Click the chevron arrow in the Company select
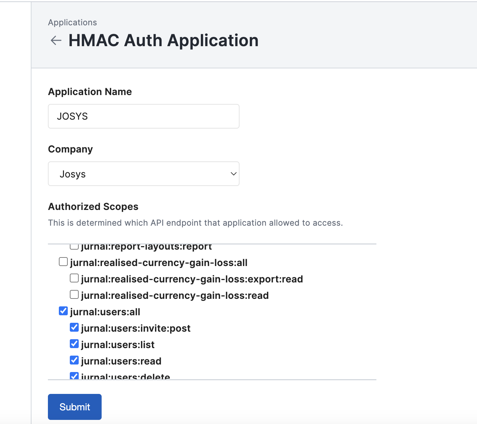Image resolution: width=477 pixels, height=424 pixels. pyautogui.click(x=233, y=174)
